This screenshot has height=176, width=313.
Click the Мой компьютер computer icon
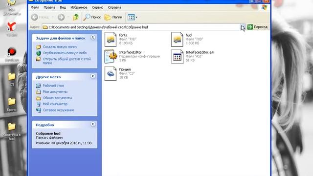coord(39,104)
